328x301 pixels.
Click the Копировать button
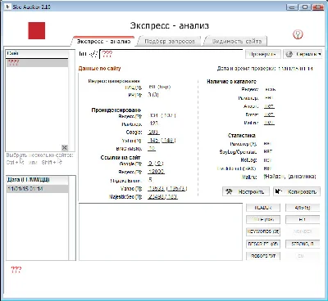click(297, 191)
